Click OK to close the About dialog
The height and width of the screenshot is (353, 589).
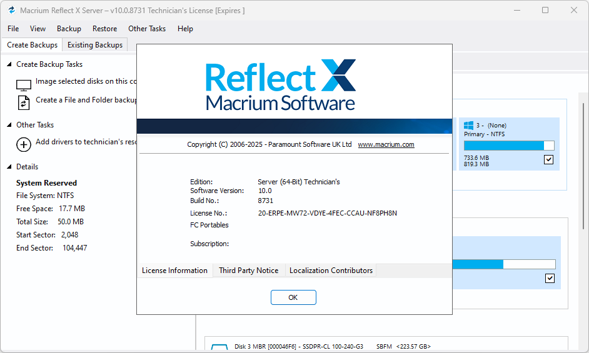click(293, 297)
